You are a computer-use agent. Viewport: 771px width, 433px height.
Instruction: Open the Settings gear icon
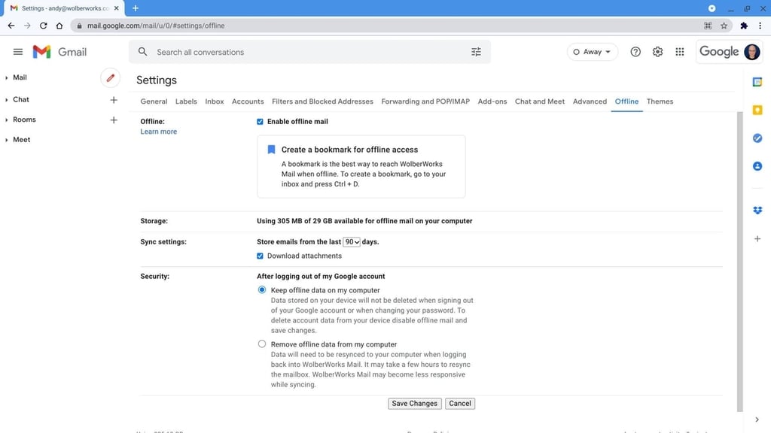point(657,52)
